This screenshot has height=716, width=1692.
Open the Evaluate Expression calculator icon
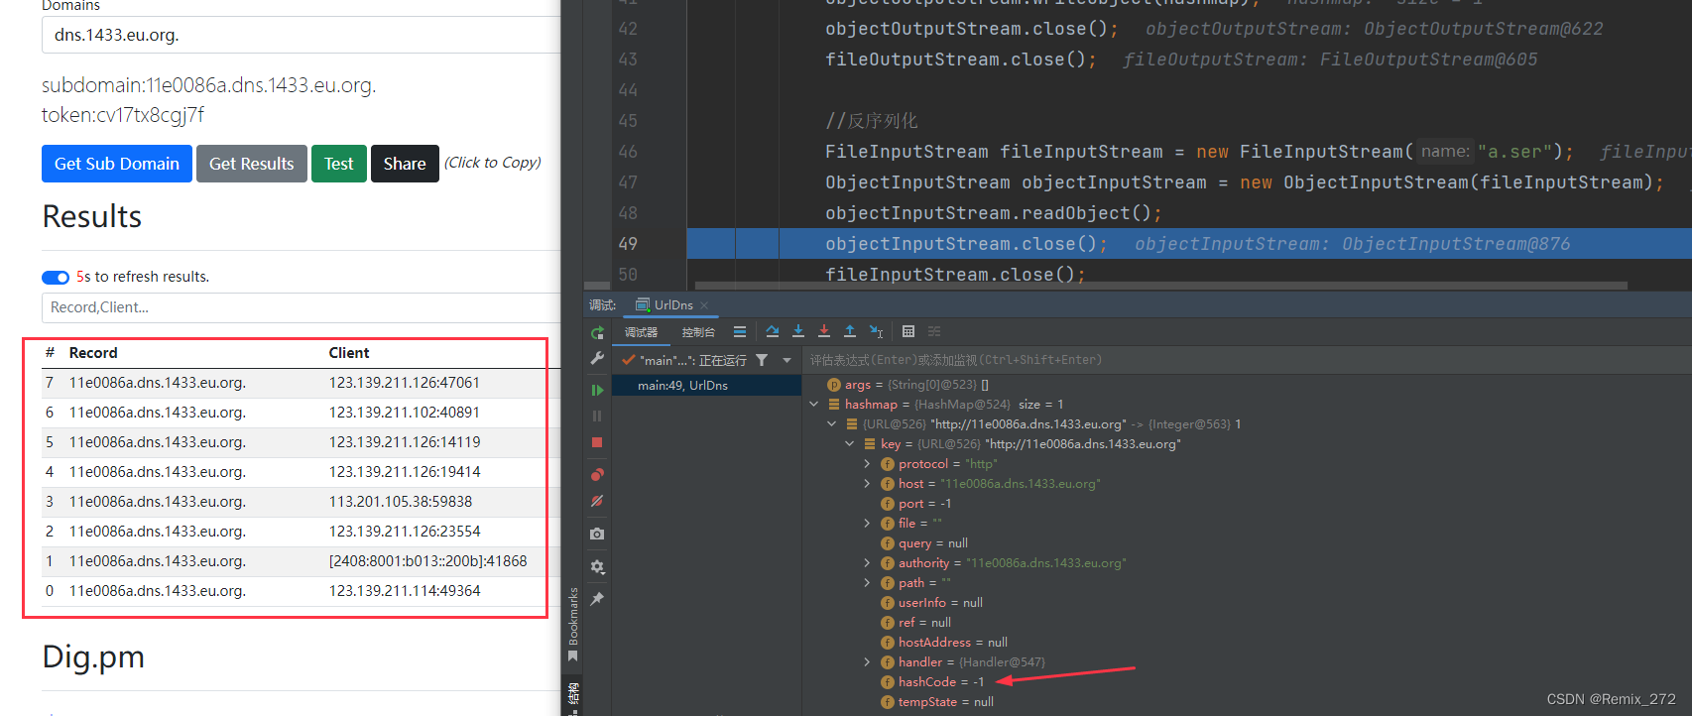(908, 332)
